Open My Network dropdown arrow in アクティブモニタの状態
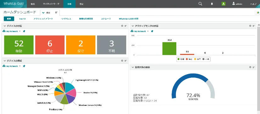Viewport: 260px width, 114px height. point(148,31)
